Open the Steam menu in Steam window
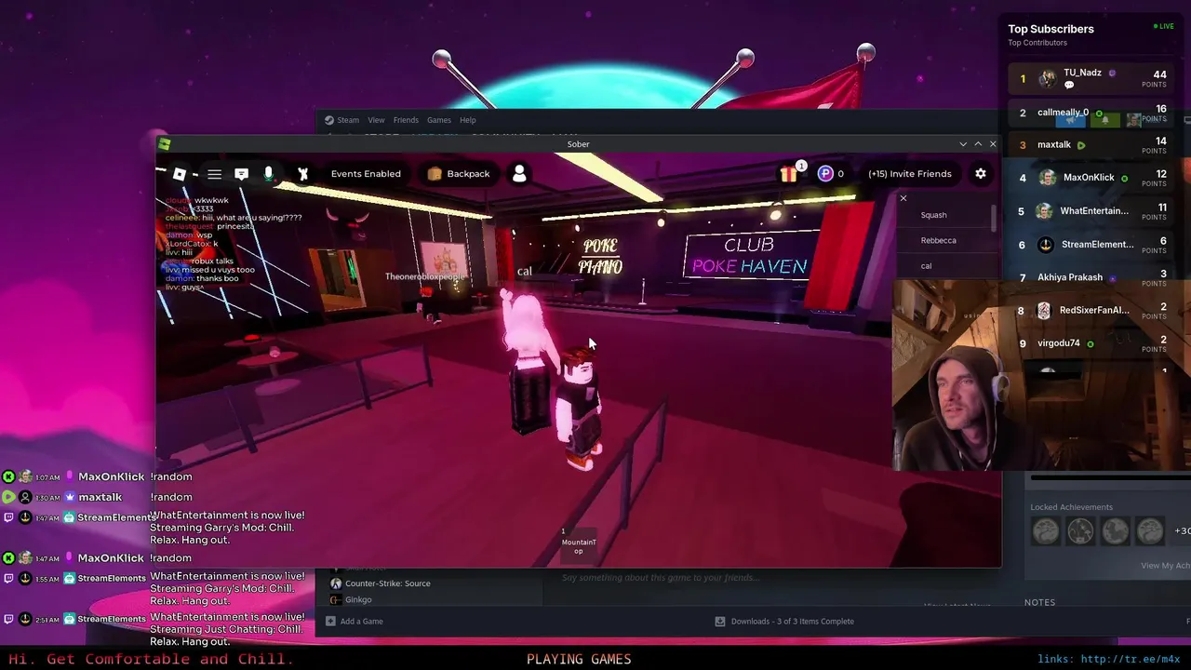 [348, 120]
